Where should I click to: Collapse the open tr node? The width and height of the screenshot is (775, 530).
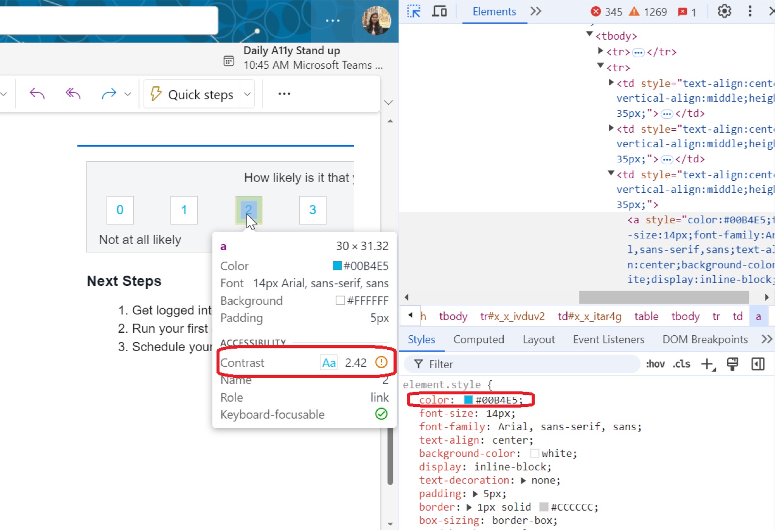[601, 65]
